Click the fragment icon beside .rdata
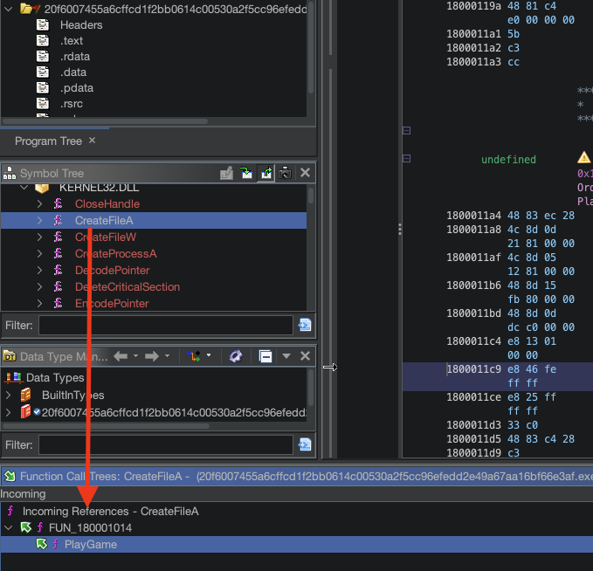Screen dimensions: 593x571 tap(43, 57)
